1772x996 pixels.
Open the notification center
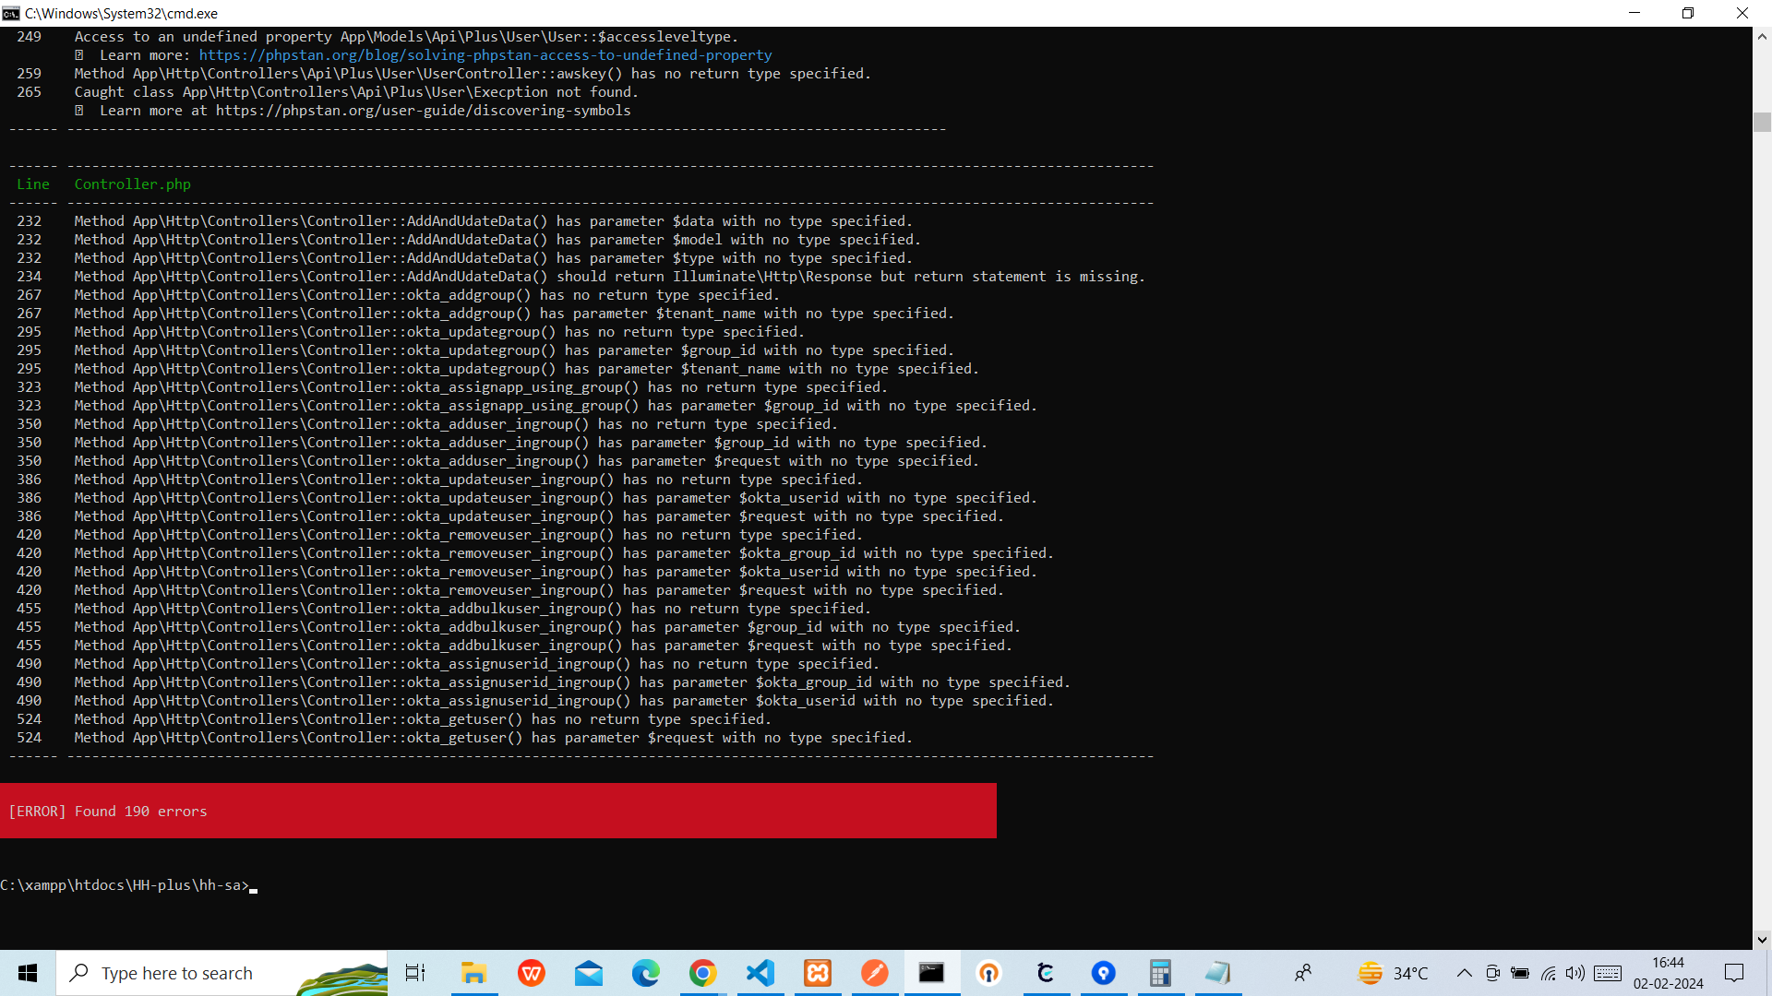(1734, 973)
